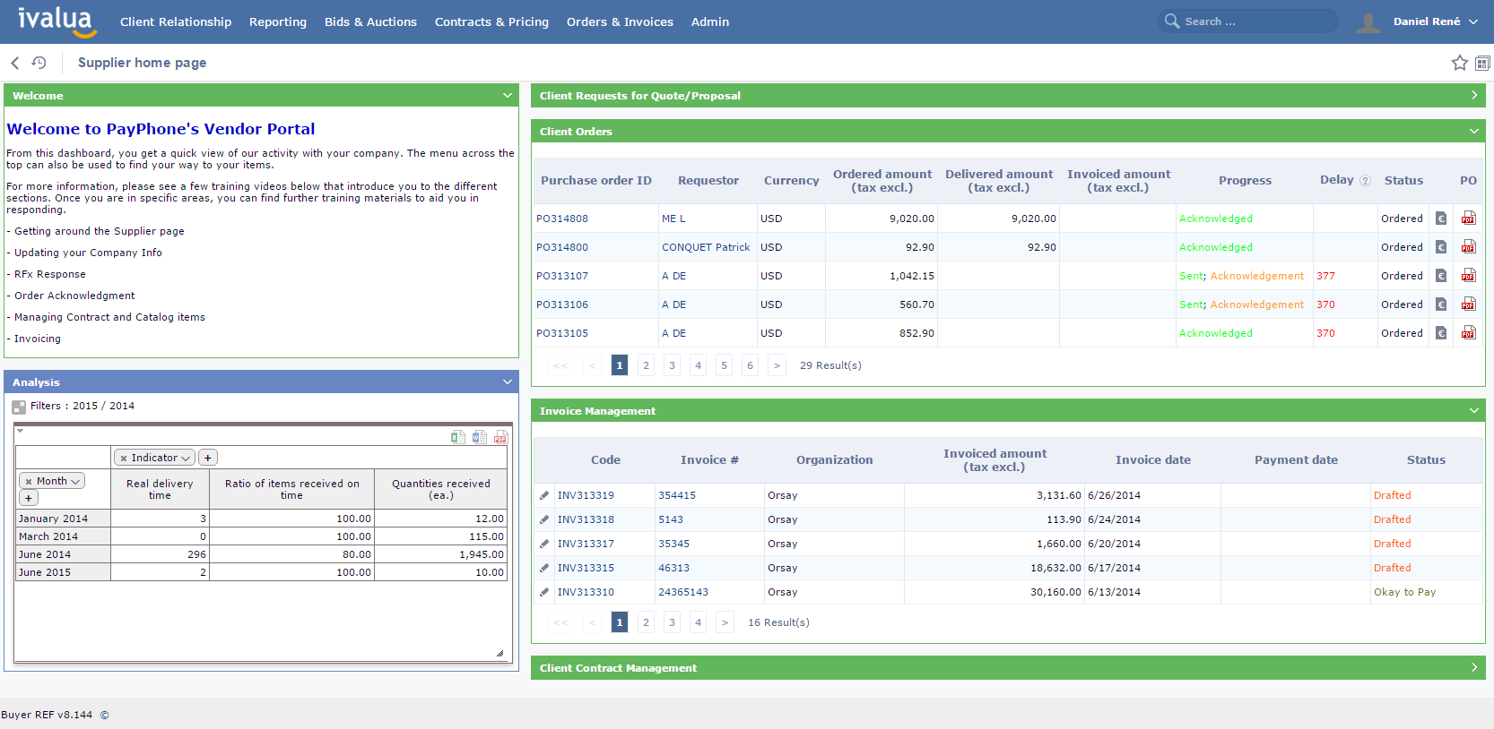Edit invoice INV313317 with pencil icon
The width and height of the screenshot is (1494, 729).
543,544
